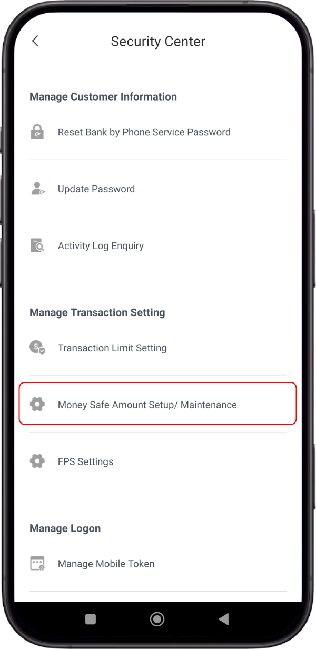The height and width of the screenshot is (649, 316).
Task: Select Money Safe Amount Setup/ Maintenance
Action: [x=158, y=404]
